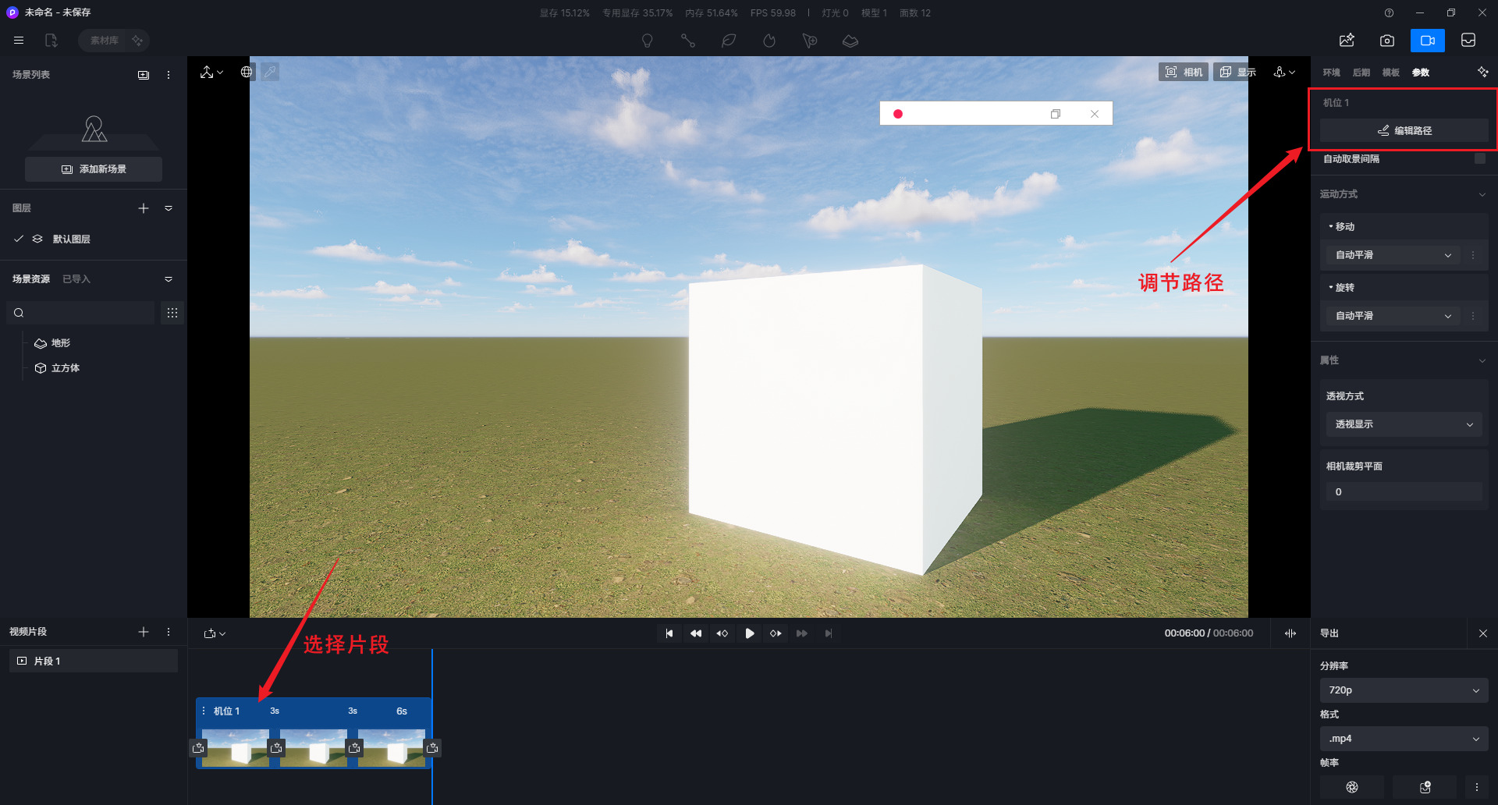Screen dimensions: 1498x805
Task: Open the 720p resolution dropdown
Action: click(1404, 690)
